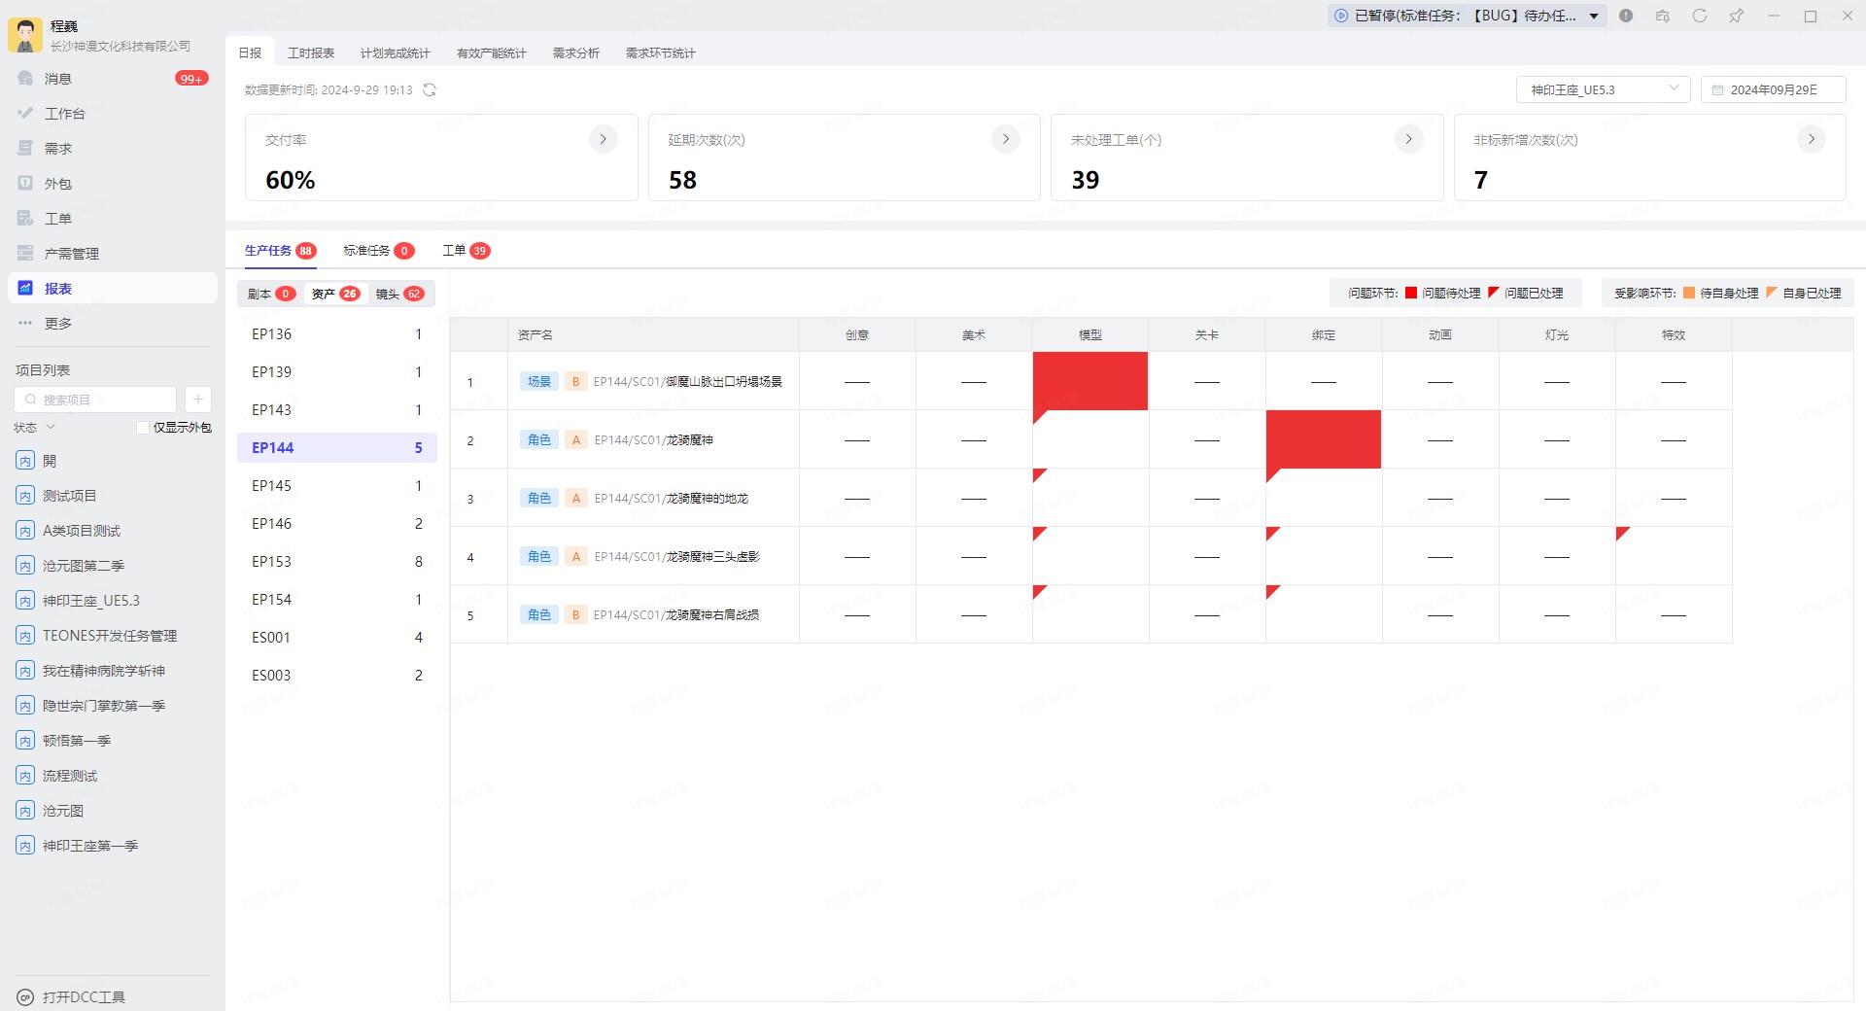
Task: Select the 标准任务 tab
Action: click(x=378, y=251)
